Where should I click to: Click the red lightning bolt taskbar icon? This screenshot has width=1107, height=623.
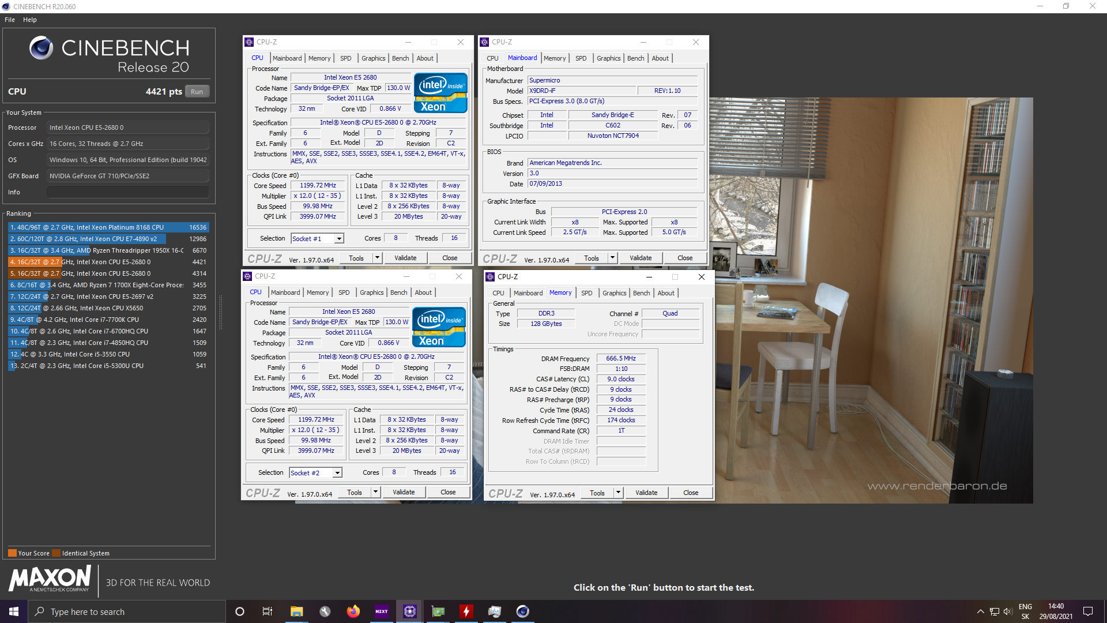[x=466, y=611]
